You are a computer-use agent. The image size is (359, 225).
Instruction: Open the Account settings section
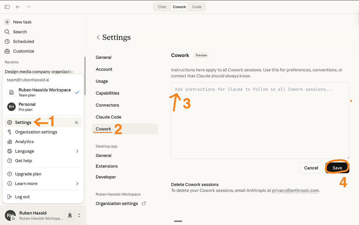click(104, 69)
